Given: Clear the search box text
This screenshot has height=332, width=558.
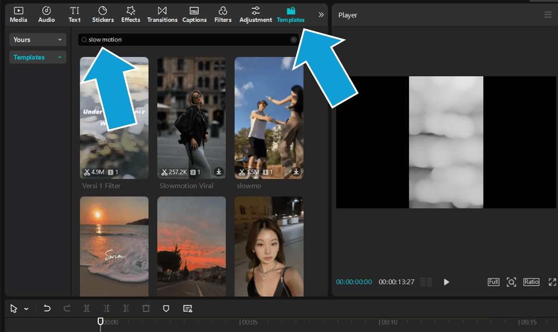Looking at the screenshot, I should click(293, 39).
